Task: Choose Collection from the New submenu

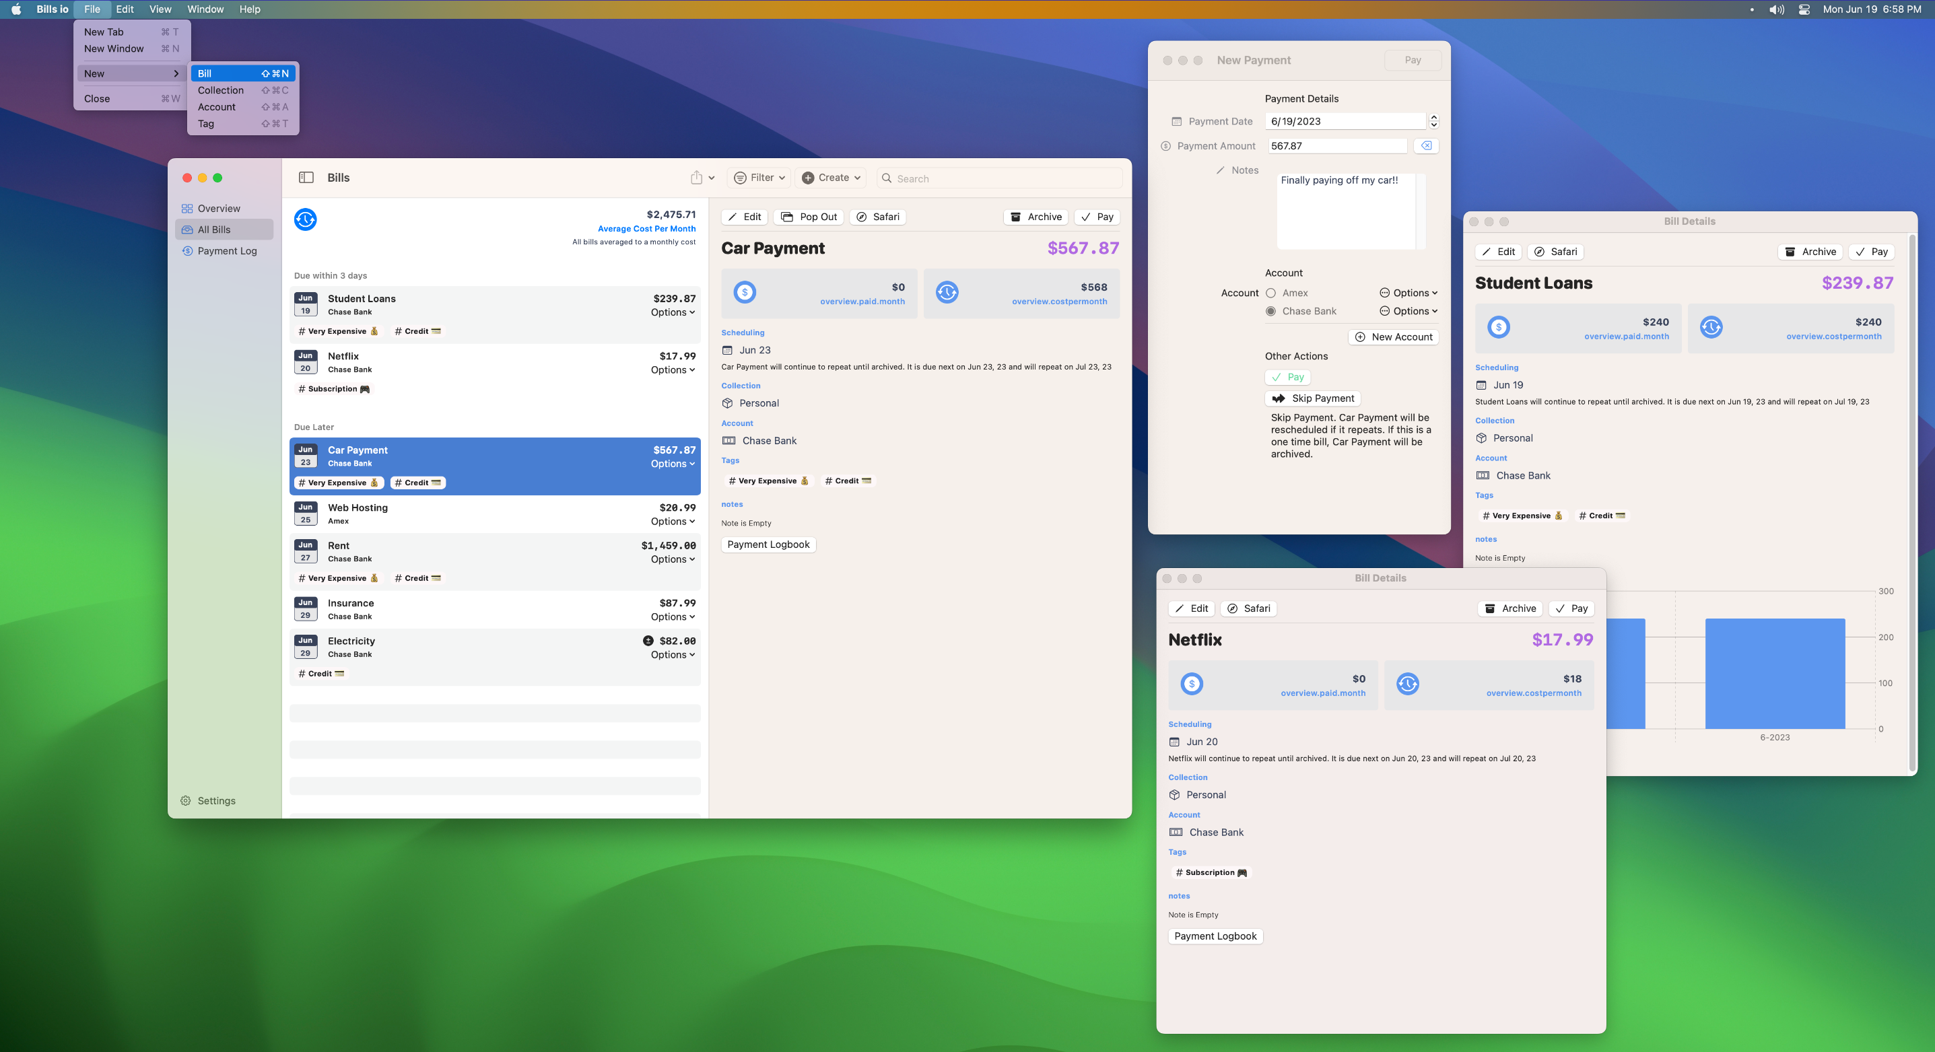Action: pos(221,90)
